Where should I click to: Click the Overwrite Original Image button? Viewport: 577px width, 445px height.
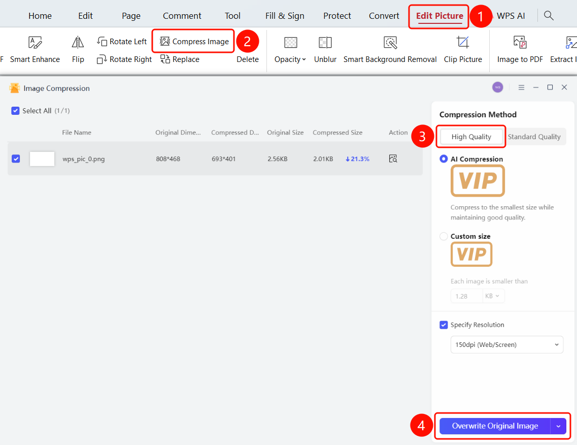click(x=495, y=426)
